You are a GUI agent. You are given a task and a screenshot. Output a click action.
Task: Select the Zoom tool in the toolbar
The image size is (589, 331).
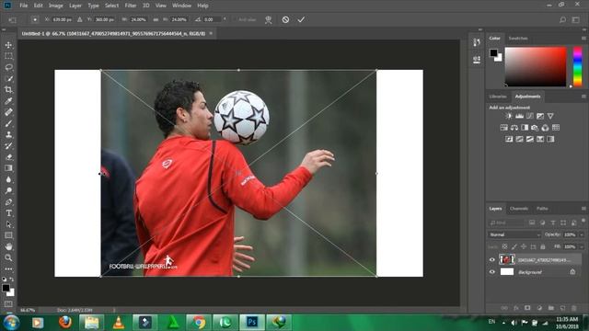point(8,257)
